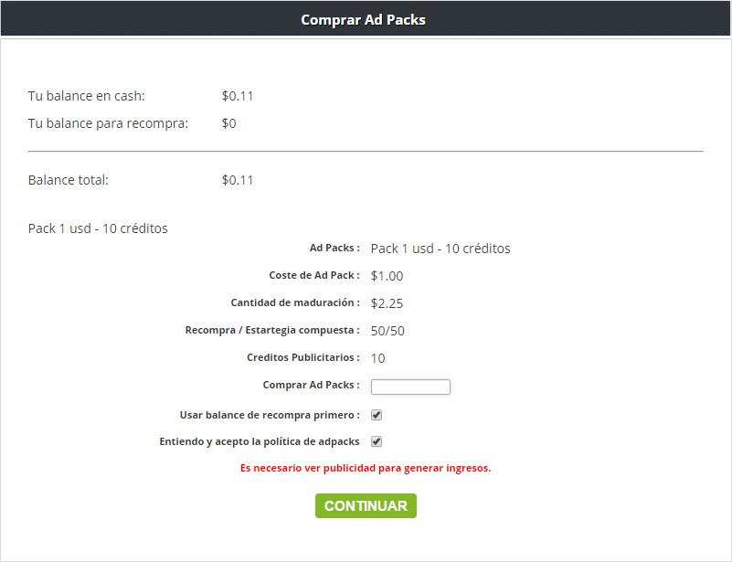The width and height of the screenshot is (732, 562).
Task: Click the Balance total amount value
Action: point(238,180)
